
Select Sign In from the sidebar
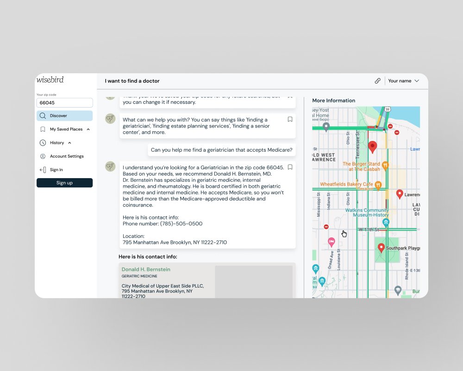(56, 170)
